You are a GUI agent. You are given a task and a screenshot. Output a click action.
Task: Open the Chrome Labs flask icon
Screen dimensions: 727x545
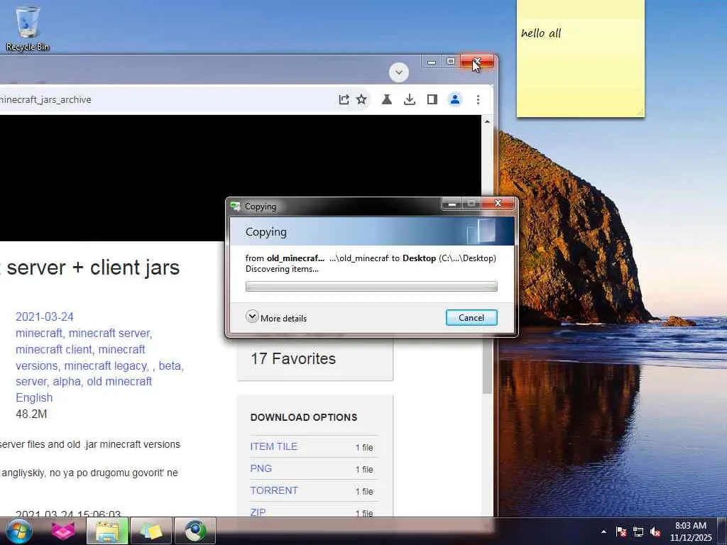[x=387, y=99]
